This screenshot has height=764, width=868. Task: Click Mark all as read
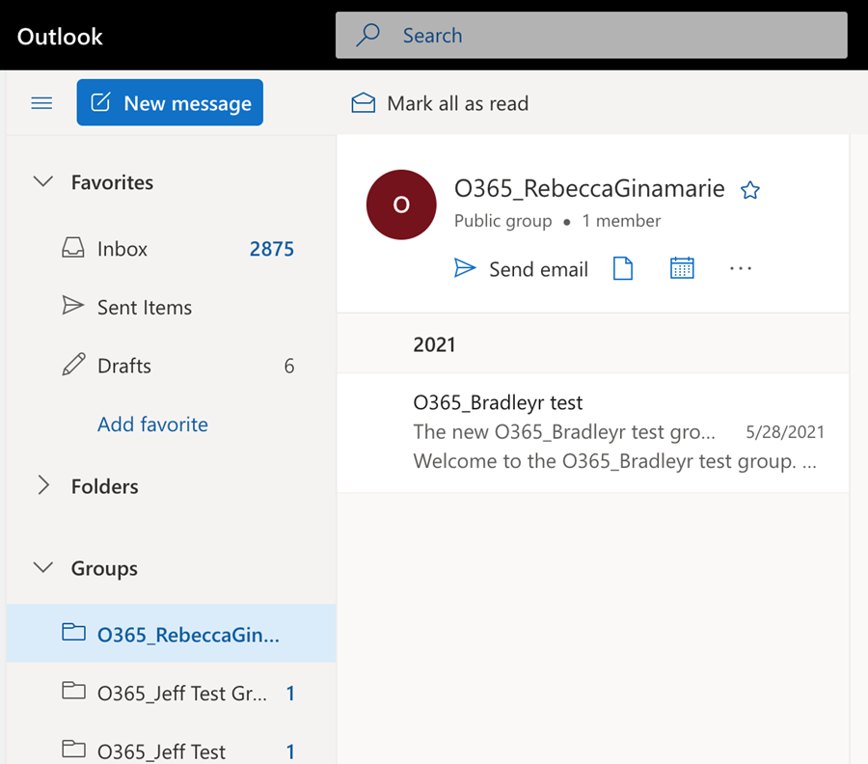(x=440, y=103)
